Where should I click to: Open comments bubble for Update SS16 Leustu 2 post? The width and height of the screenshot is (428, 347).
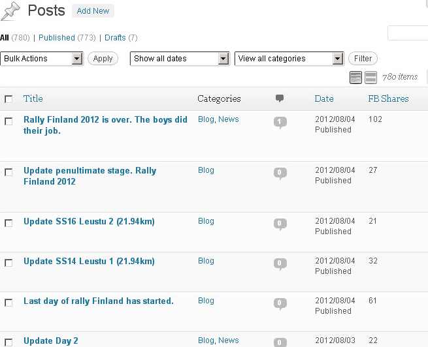click(280, 224)
